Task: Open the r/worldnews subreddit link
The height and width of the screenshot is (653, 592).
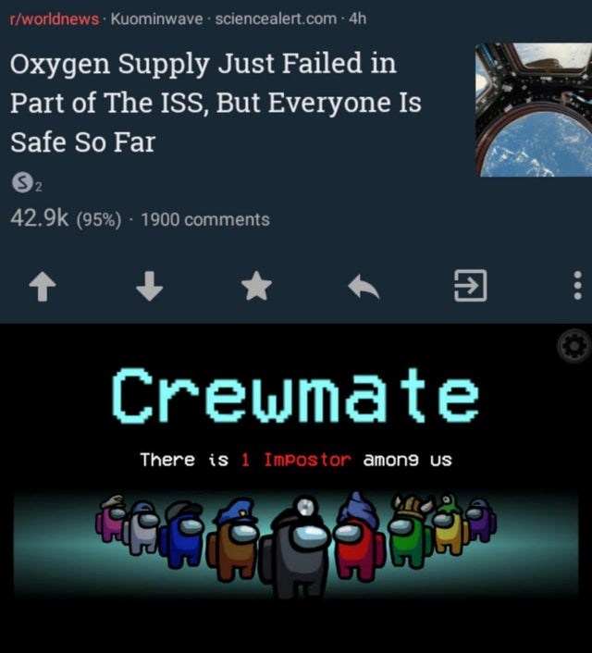Action: 55,18
